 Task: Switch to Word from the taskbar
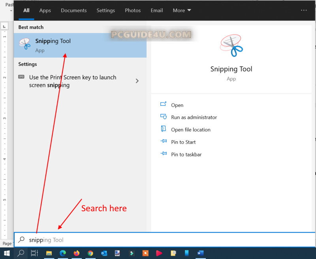tap(200, 253)
